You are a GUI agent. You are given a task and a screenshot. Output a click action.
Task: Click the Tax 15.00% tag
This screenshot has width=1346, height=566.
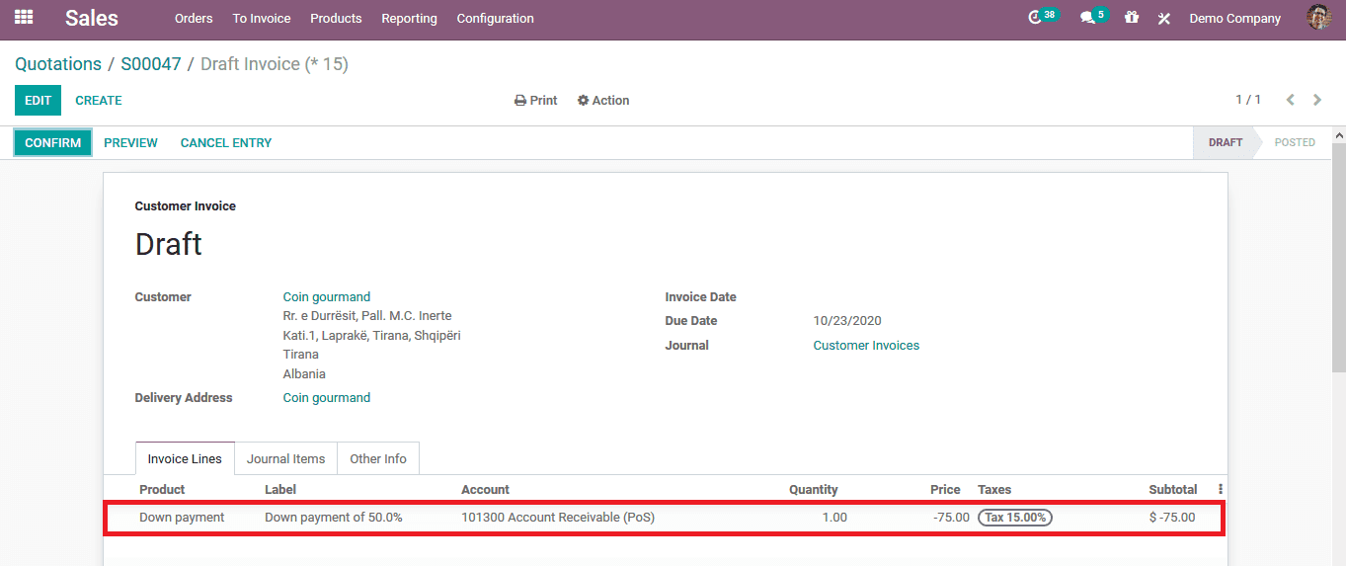tap(1015, 517)
